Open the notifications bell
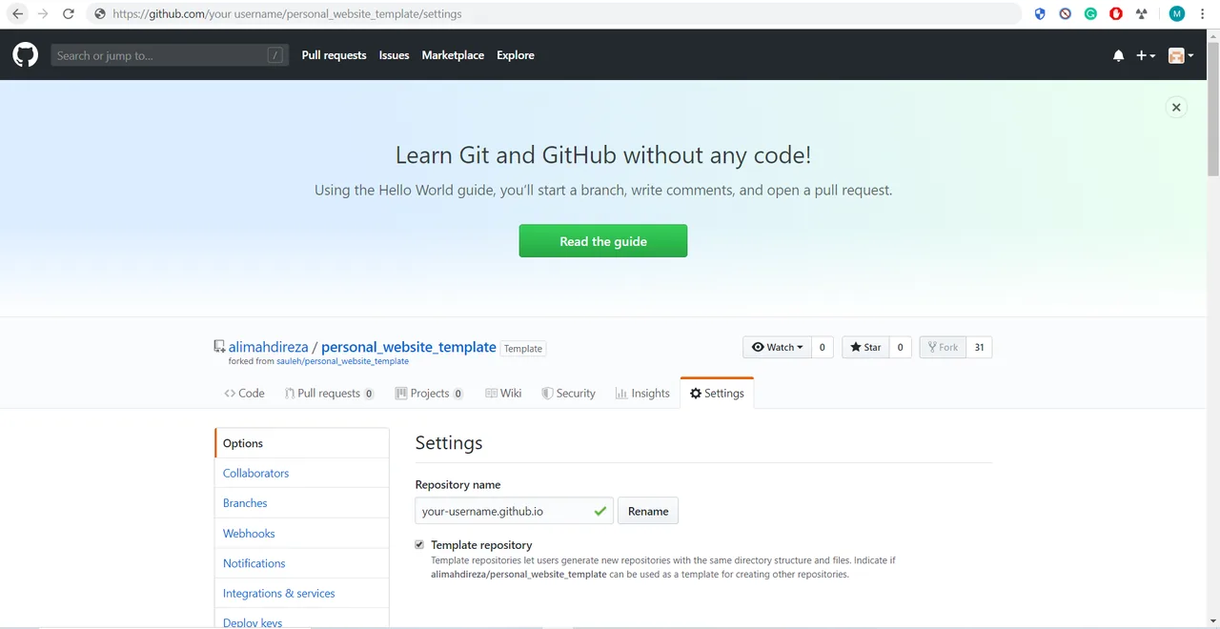Viewport: 1220px width, 629px height. tap(1118, 56)
